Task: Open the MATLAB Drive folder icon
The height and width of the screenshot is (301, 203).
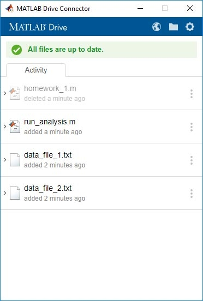Action: click(x=174, y=27)
